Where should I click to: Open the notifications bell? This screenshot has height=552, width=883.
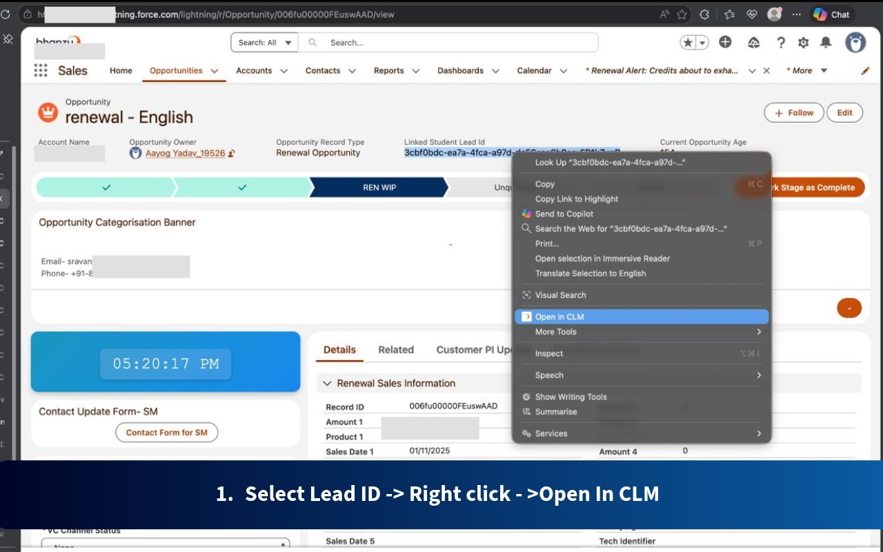(x=826, y=43)
